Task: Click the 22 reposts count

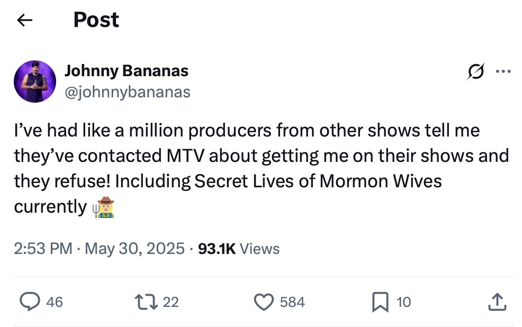Action: (x=170, y=302)
